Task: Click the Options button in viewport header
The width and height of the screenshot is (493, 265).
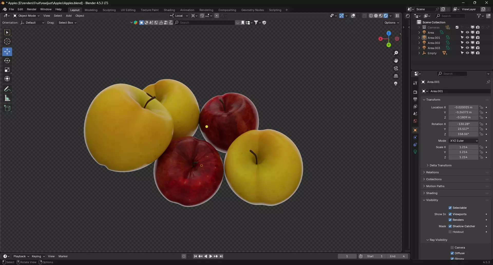Action: point(392,23)
